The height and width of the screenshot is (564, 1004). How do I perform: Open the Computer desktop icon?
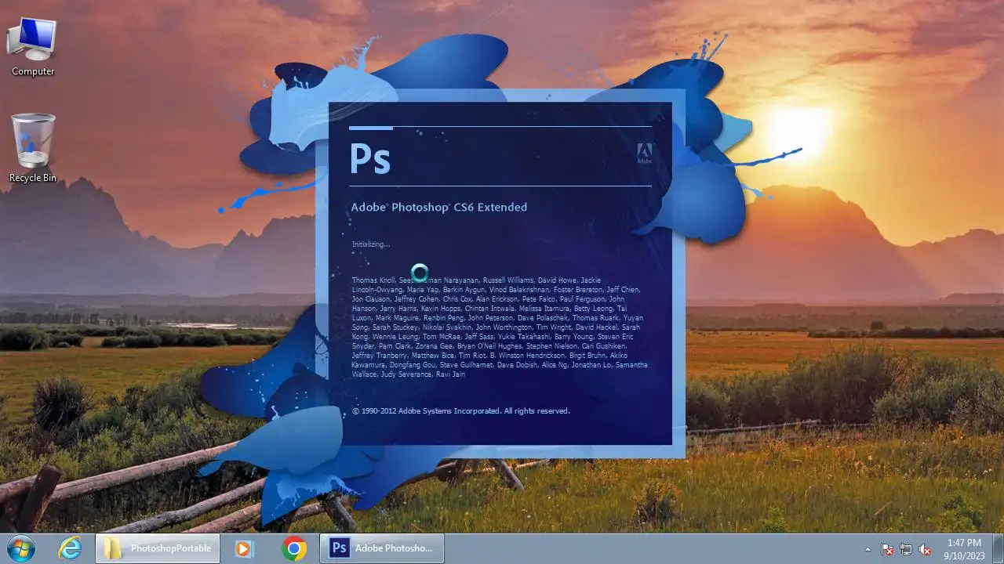coord(33,45)
